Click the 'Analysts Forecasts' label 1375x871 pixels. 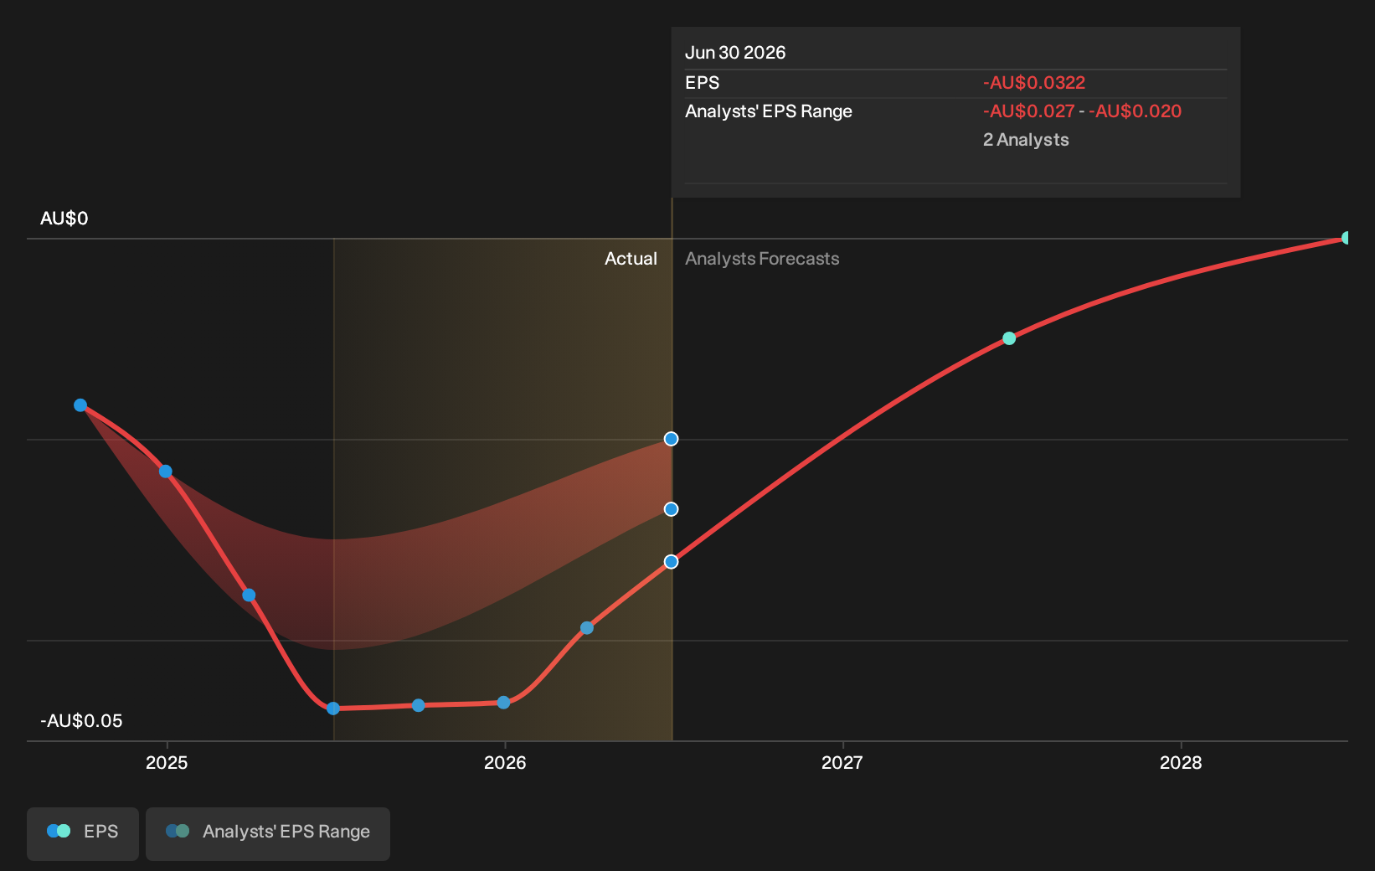click(762, 259)
